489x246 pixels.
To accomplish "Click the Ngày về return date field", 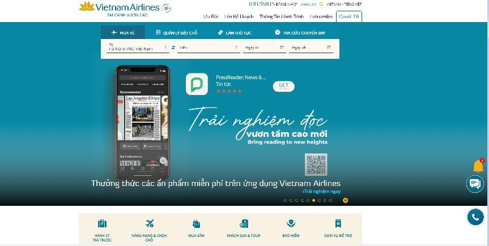I will (311, 48).
